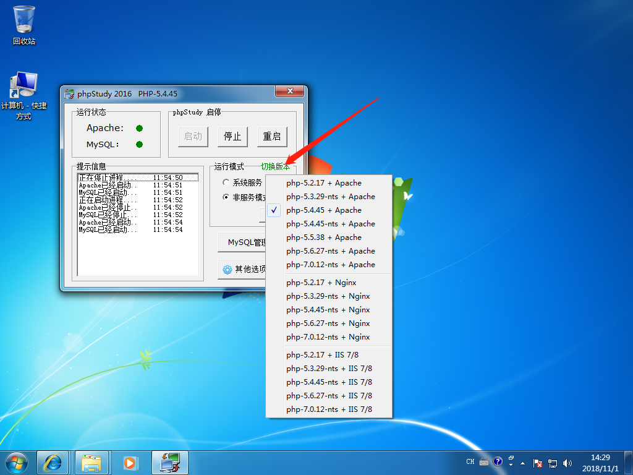Choose php-5.3.29-nts + Apache

tap(329, 197)
